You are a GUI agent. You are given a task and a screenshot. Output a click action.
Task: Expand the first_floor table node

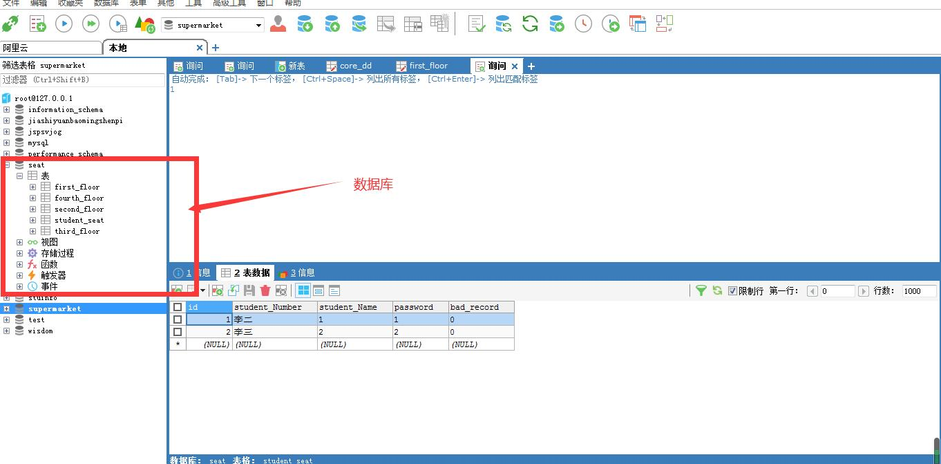[33, 187]
